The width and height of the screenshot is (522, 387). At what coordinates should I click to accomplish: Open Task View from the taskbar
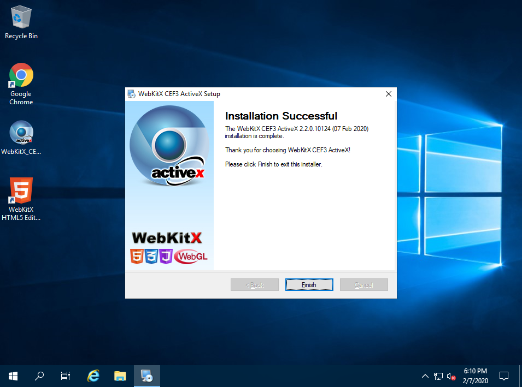[66, 376]
